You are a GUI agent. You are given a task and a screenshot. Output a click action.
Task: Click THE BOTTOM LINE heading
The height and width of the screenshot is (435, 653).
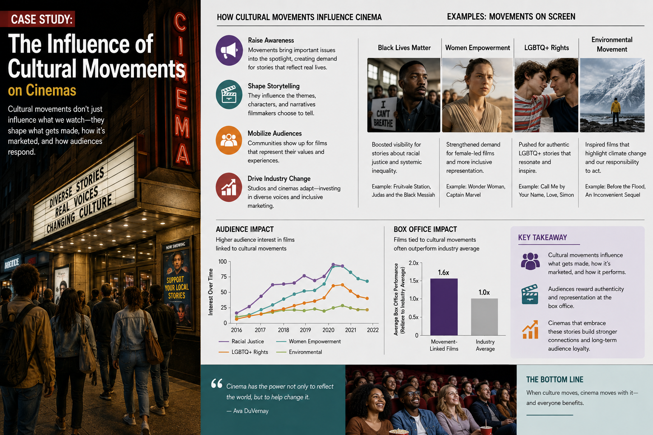[555, 380]
